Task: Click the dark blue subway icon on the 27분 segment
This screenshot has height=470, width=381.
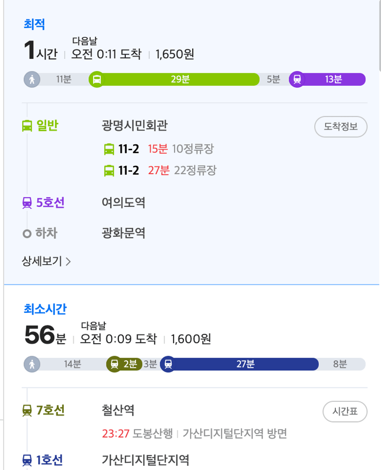Action: coord(168,364)
